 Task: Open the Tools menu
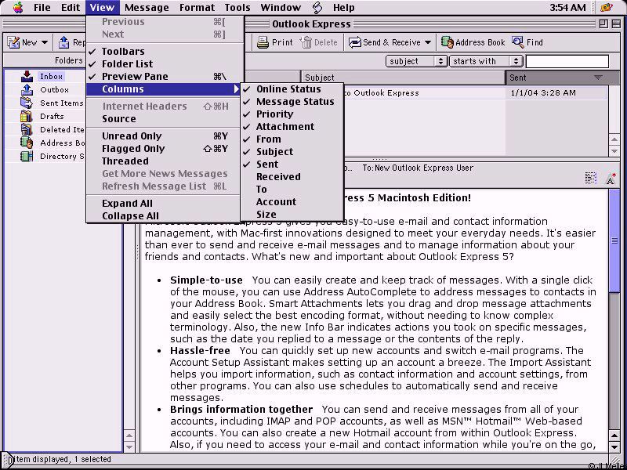click(237, 7)
